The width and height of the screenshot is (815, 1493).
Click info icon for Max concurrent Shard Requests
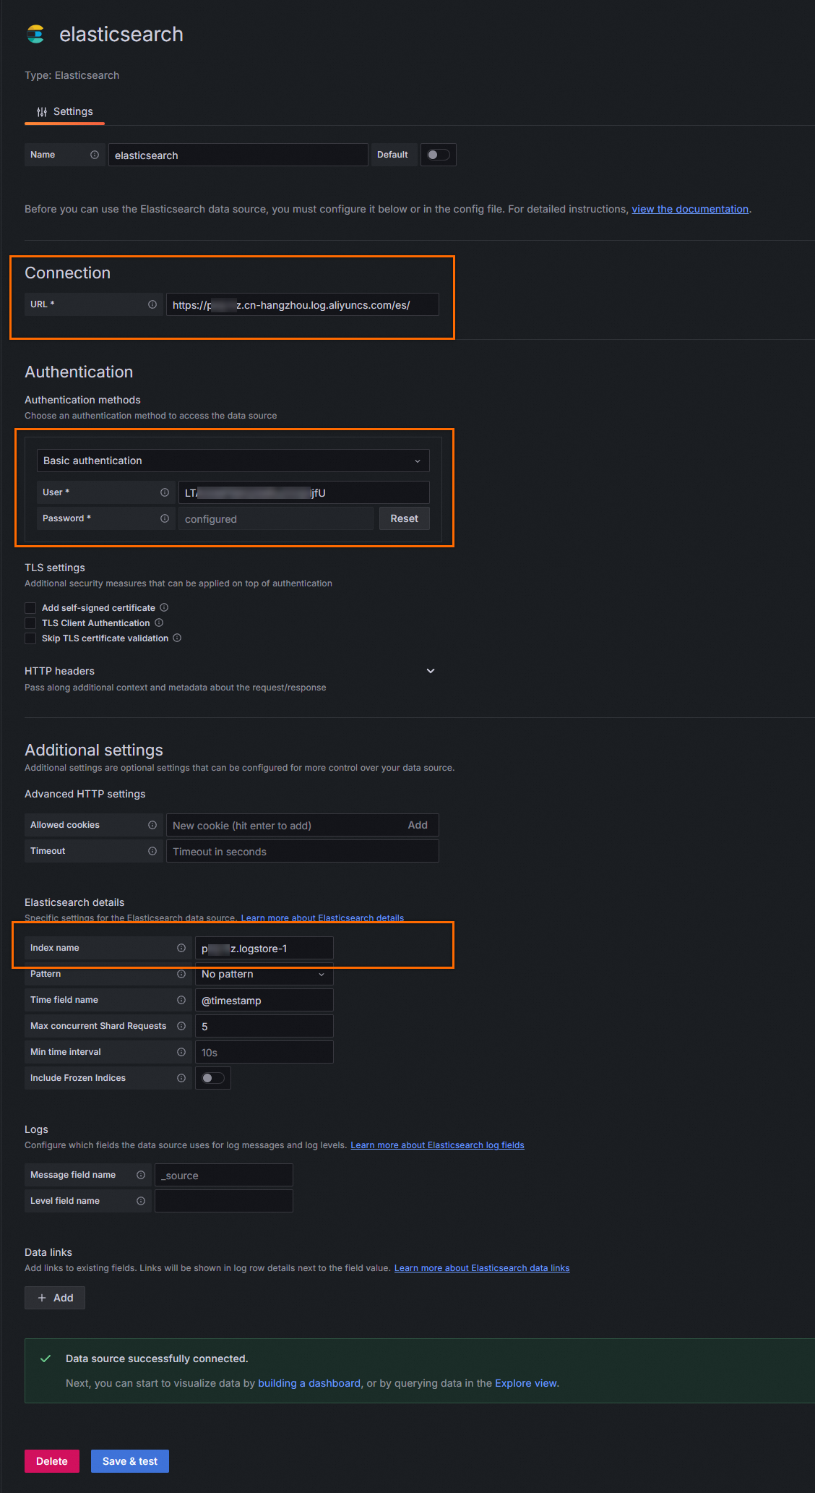[181, 1026]
